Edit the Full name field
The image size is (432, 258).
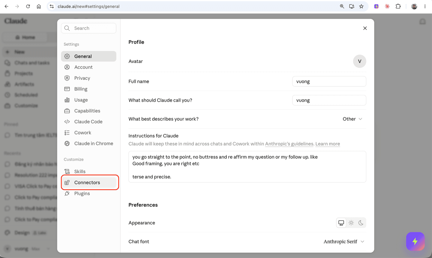coord(329,81)
